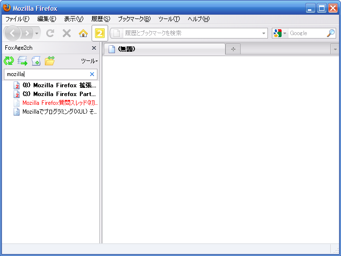Image resolution: width=341 pixels, height=256 pixels.
Task: Click icon of Mozillaでプログラミング thread
Action: click(17, 112)
